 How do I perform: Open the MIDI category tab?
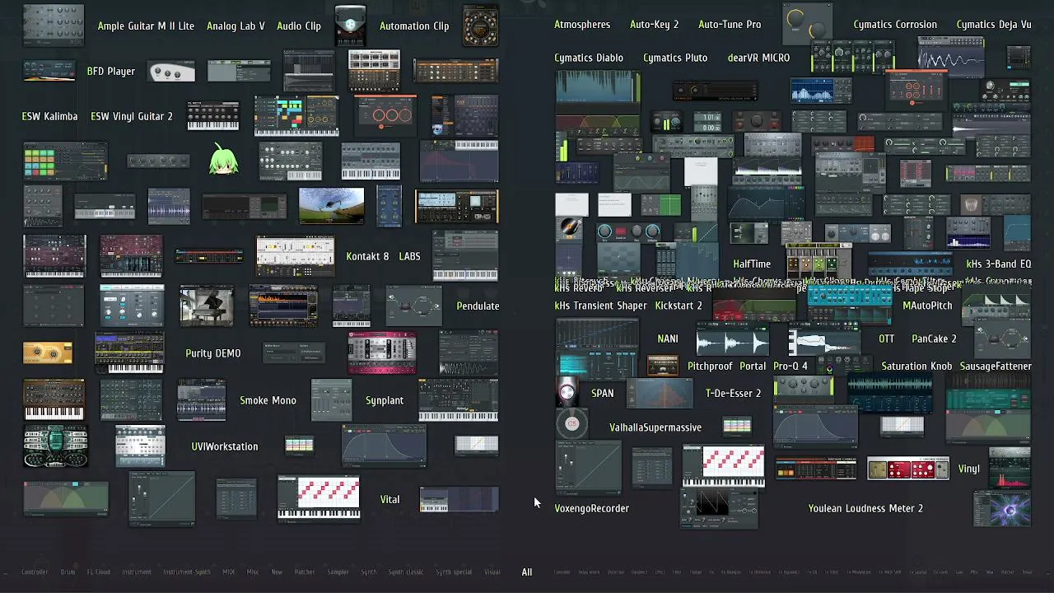228,572
